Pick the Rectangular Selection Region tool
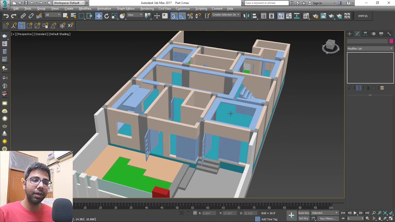Screen dimensions: 395x222 click(81, 16)
